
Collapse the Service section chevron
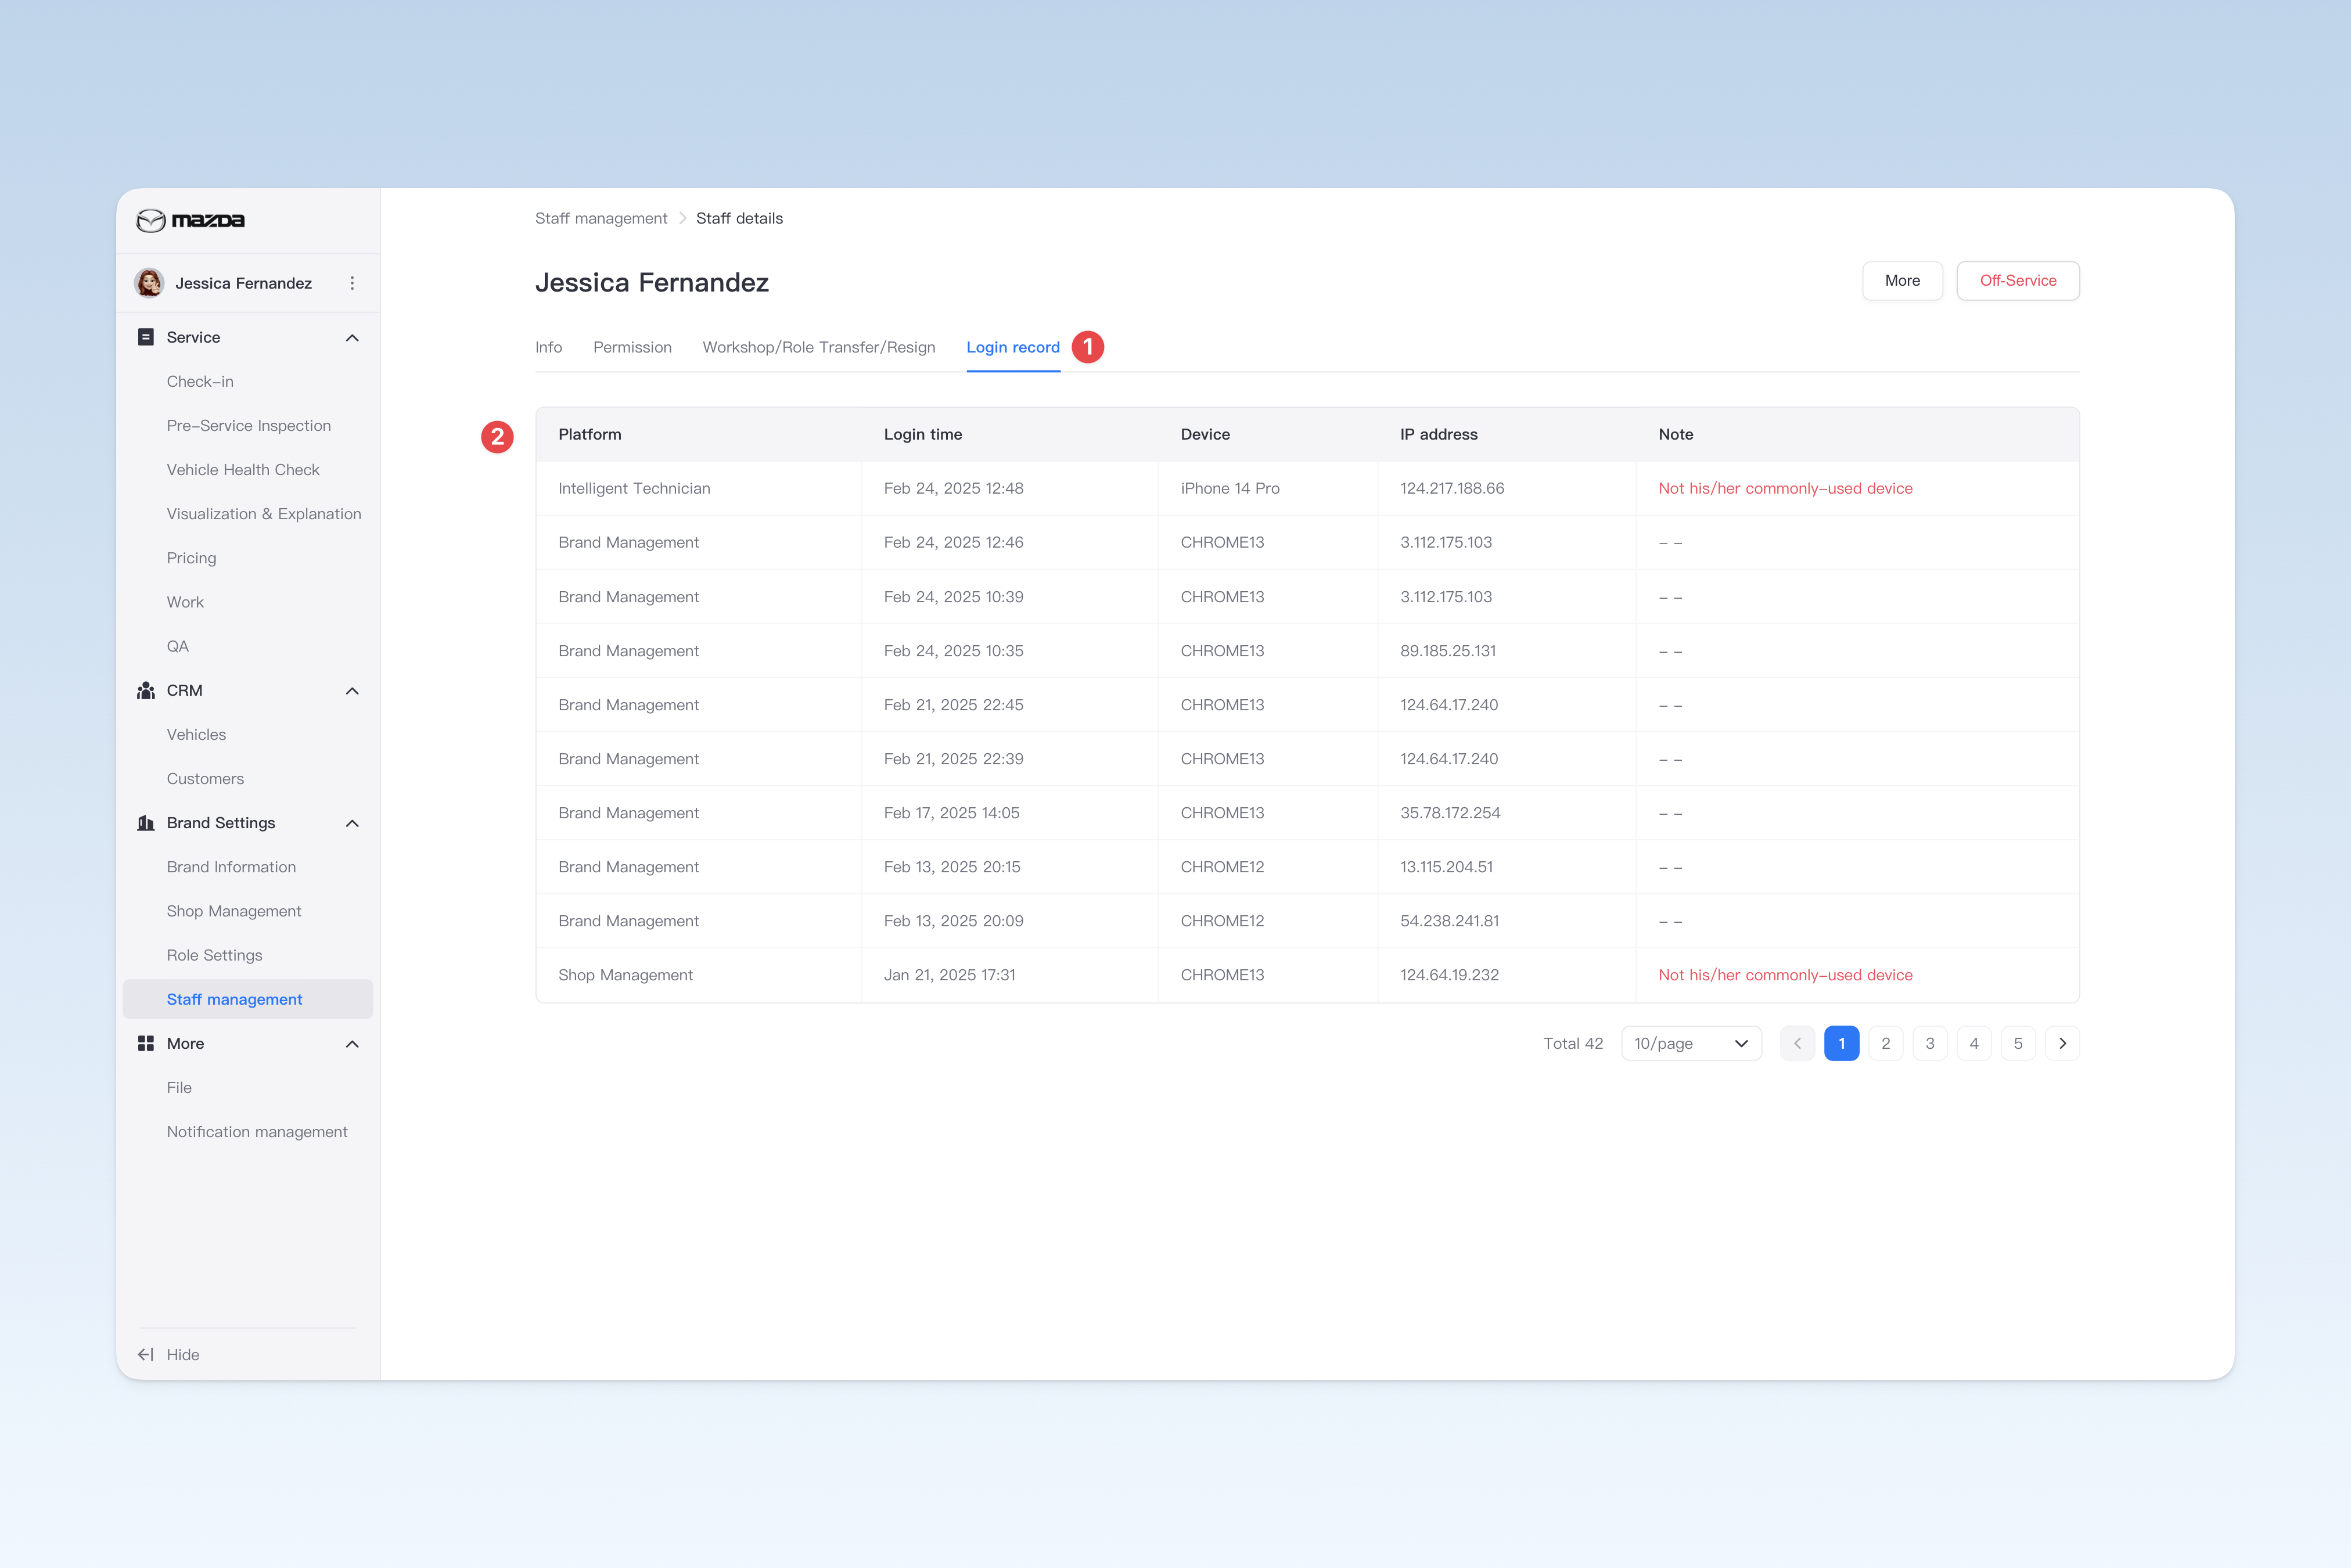(352, 338)
